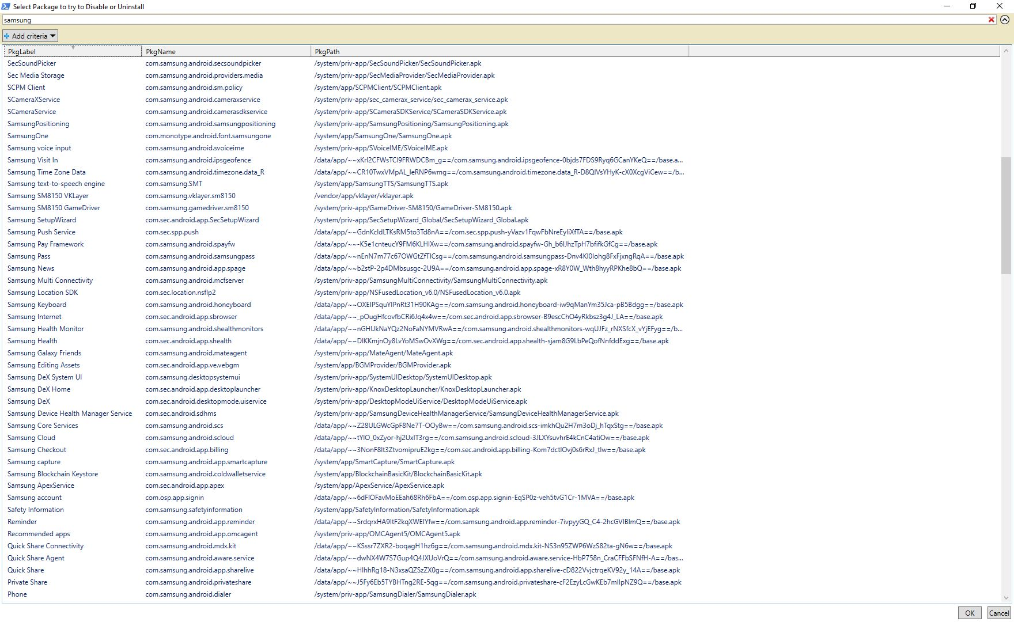Screen dimensions: 1014x622
Task: Restore down the window
Action: pyautogui.click(x=973, y=6)
